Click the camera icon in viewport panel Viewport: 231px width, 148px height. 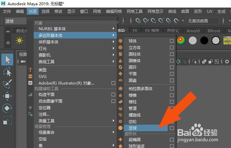coord(23,62)
